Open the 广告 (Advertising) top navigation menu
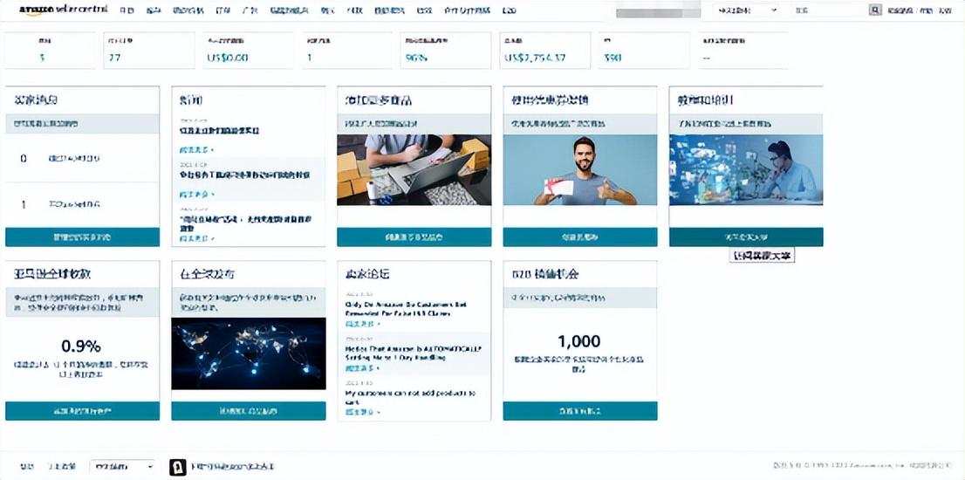 [250, 10]
